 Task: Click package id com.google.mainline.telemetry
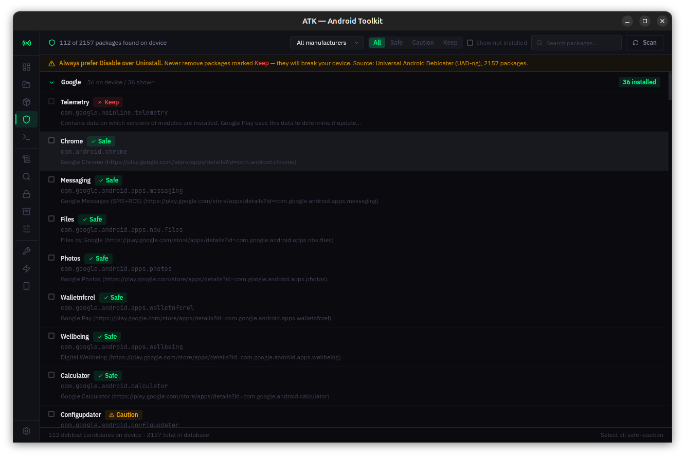[114, 113]
